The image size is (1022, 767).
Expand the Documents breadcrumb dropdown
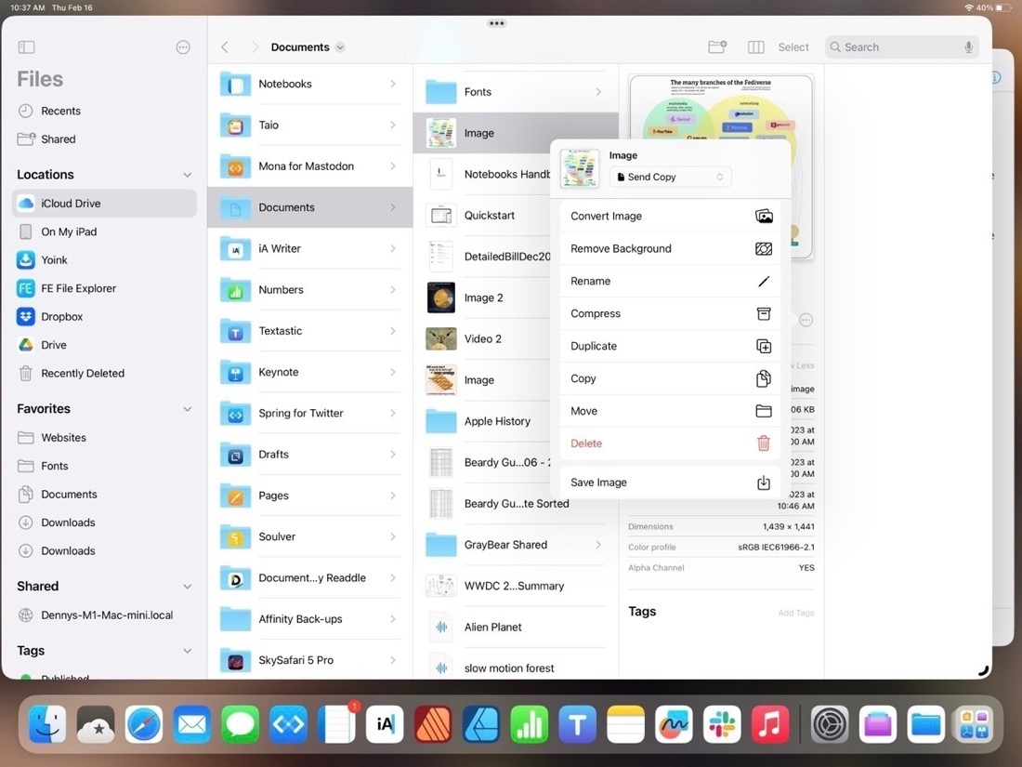coord(340,46)
